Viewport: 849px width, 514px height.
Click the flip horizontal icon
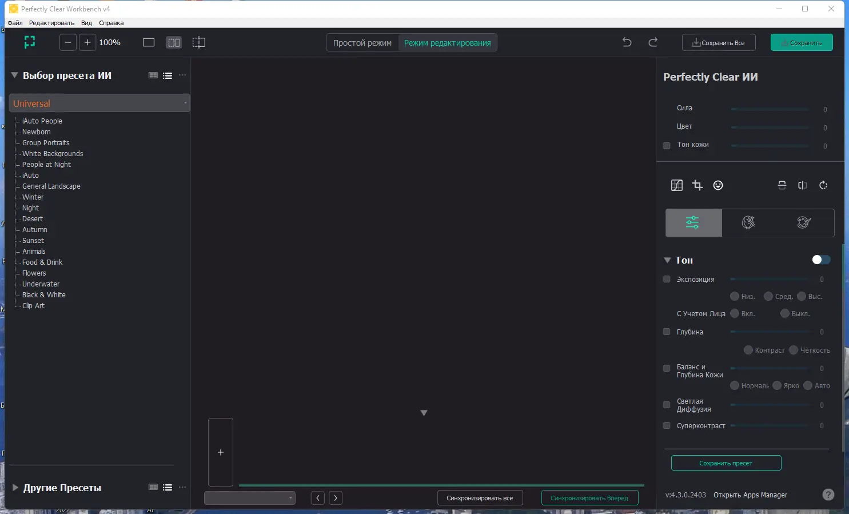[x=803, y=185]
